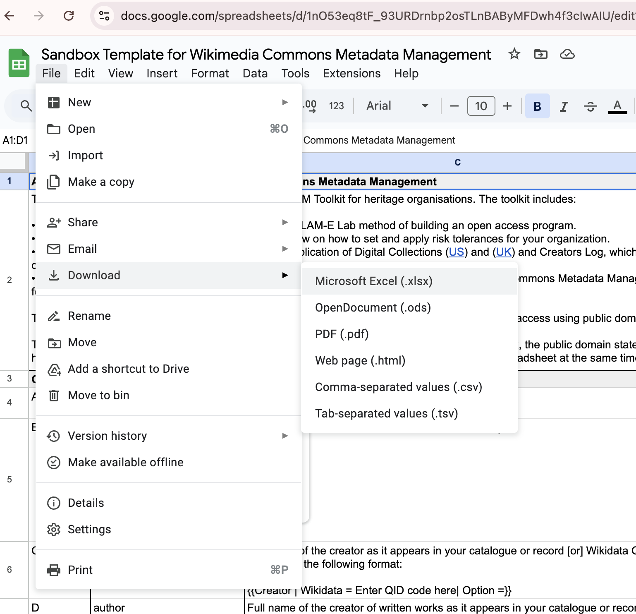636x614 pixels.
Task: Reload the page
Action: click(x=69, y=16)
